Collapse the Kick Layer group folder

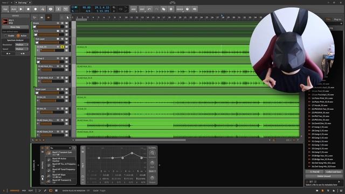coord(37,43)
